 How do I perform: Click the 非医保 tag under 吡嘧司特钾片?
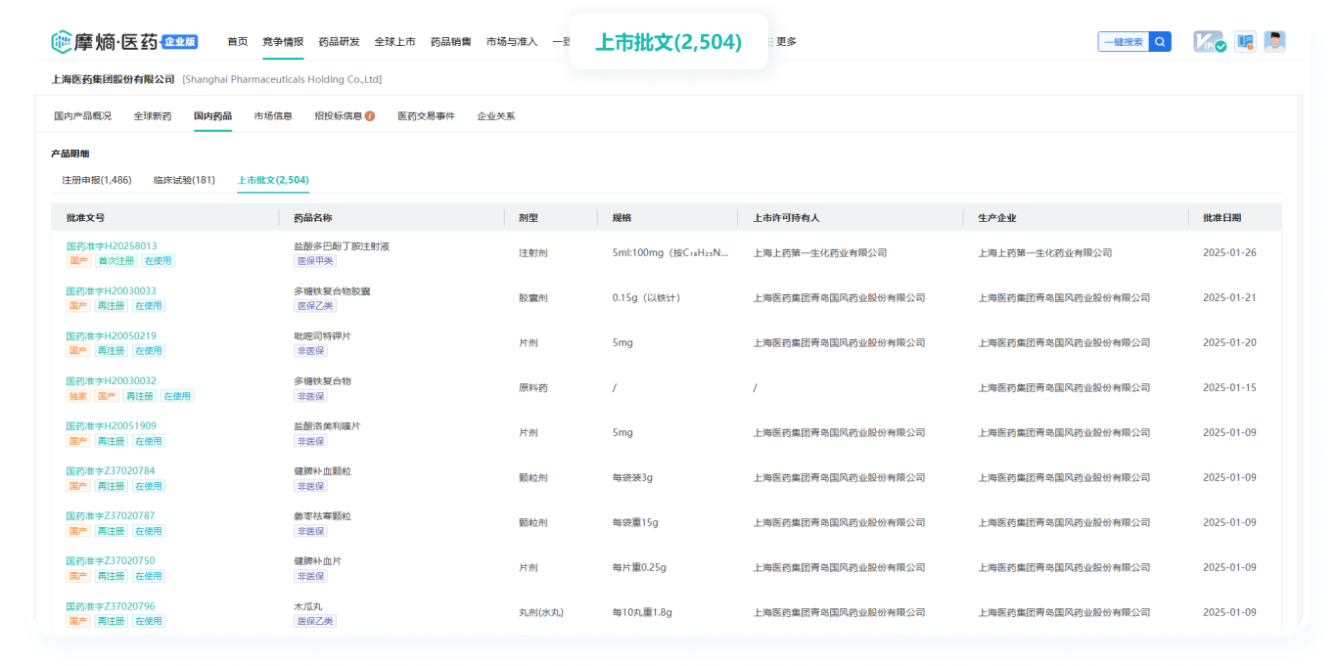pos(310,351)
